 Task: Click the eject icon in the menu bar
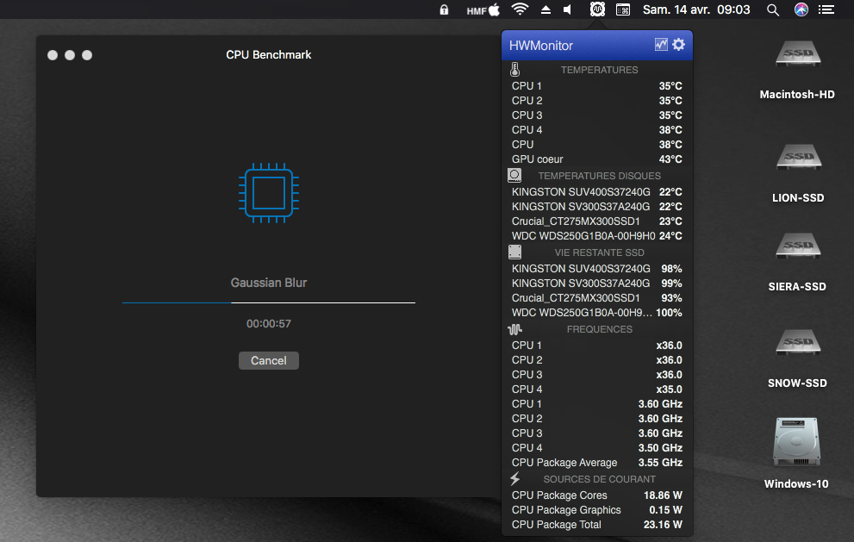(x=545, y=9)
